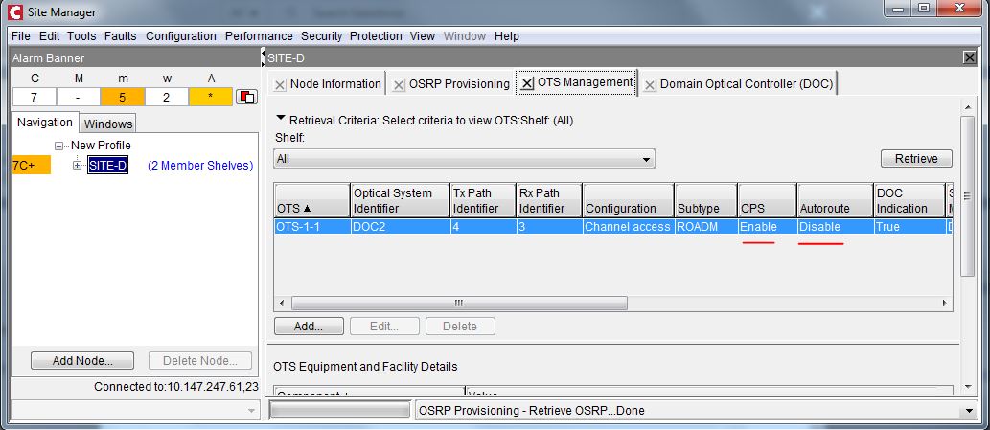Viewport: 990px width, 430px height.
Task: Open the Security menu
Action: [321, 36]
